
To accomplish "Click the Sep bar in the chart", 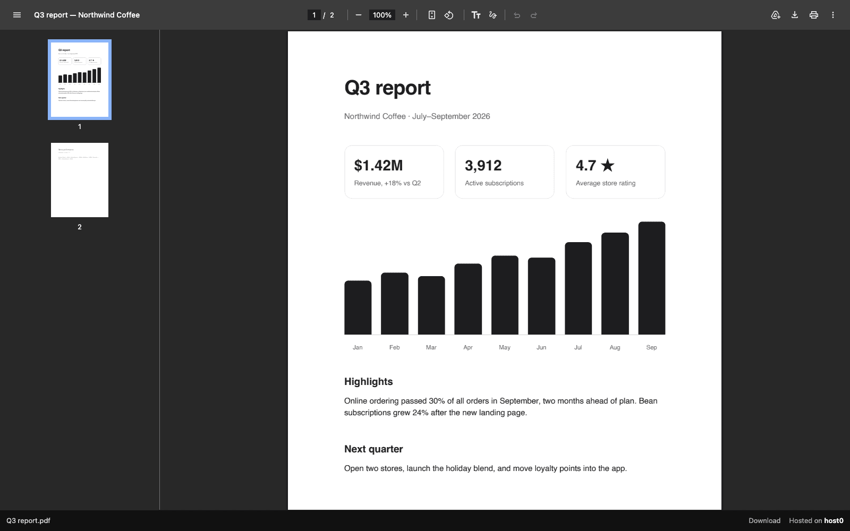I will pos(652,278).
